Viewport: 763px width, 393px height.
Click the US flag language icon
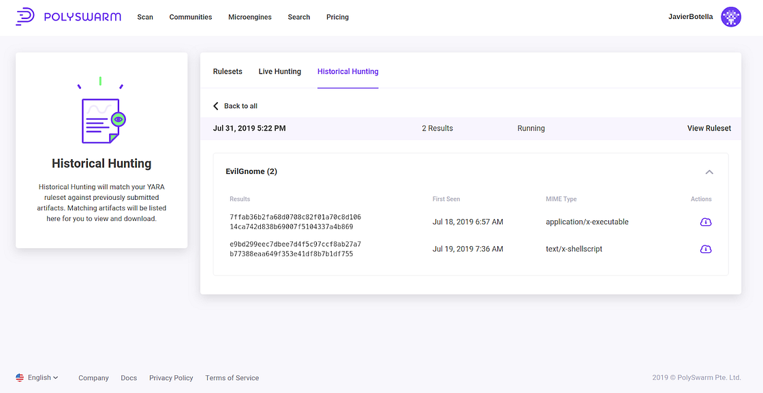click(x=20, y=377)
